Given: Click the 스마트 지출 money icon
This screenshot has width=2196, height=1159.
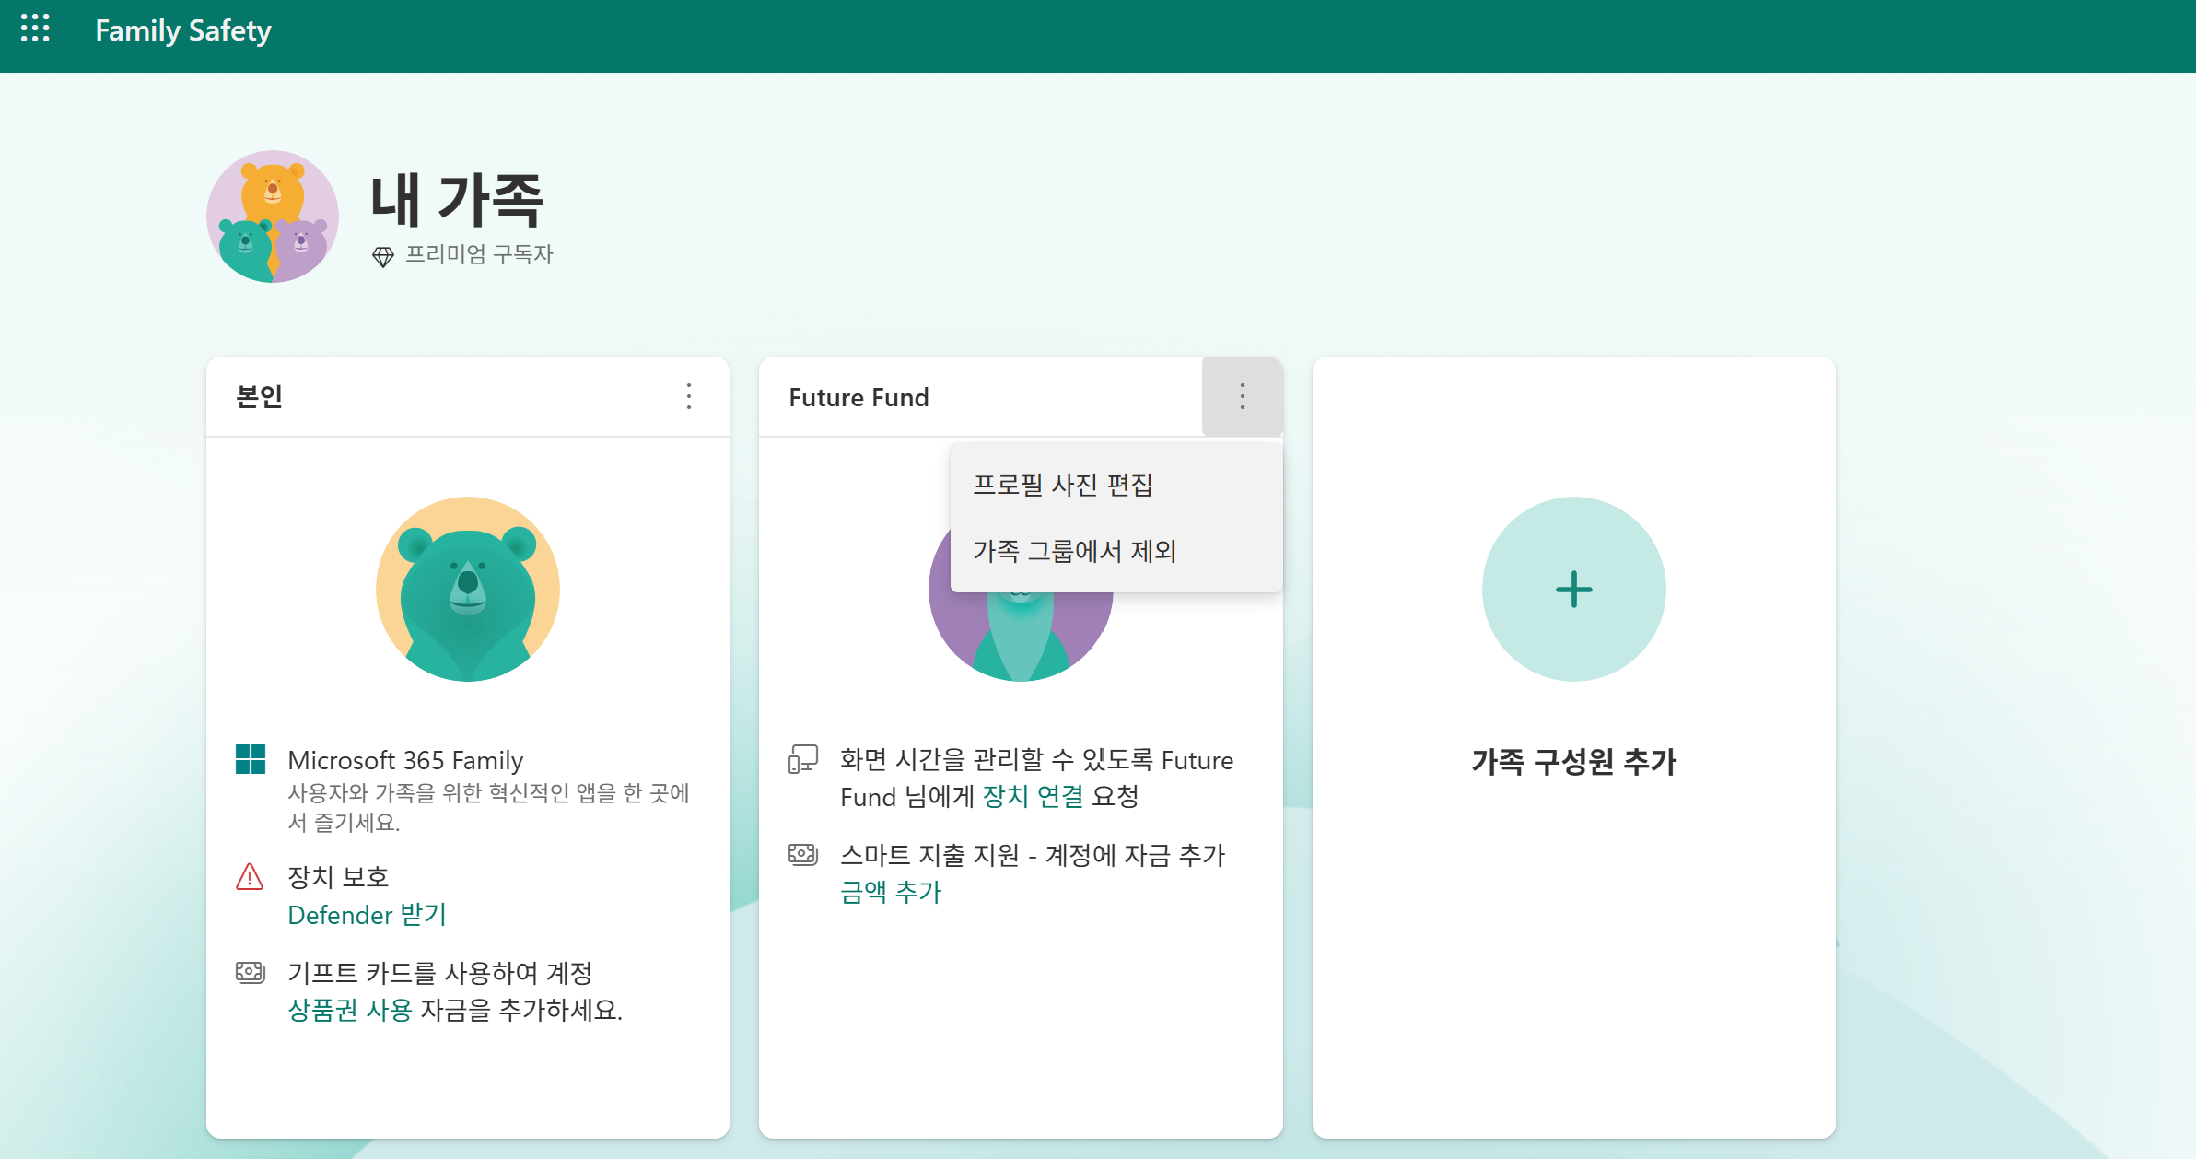Looking at the screenshot, I should (x=803, y=854).
